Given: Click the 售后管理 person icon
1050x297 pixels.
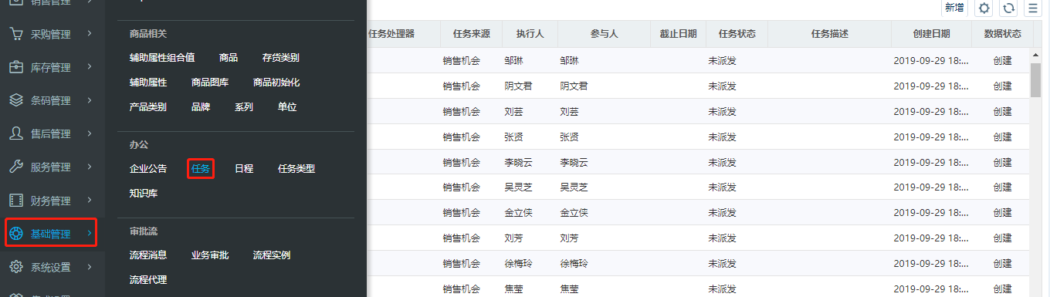Looking at the screenshot, I should [16, 133].
